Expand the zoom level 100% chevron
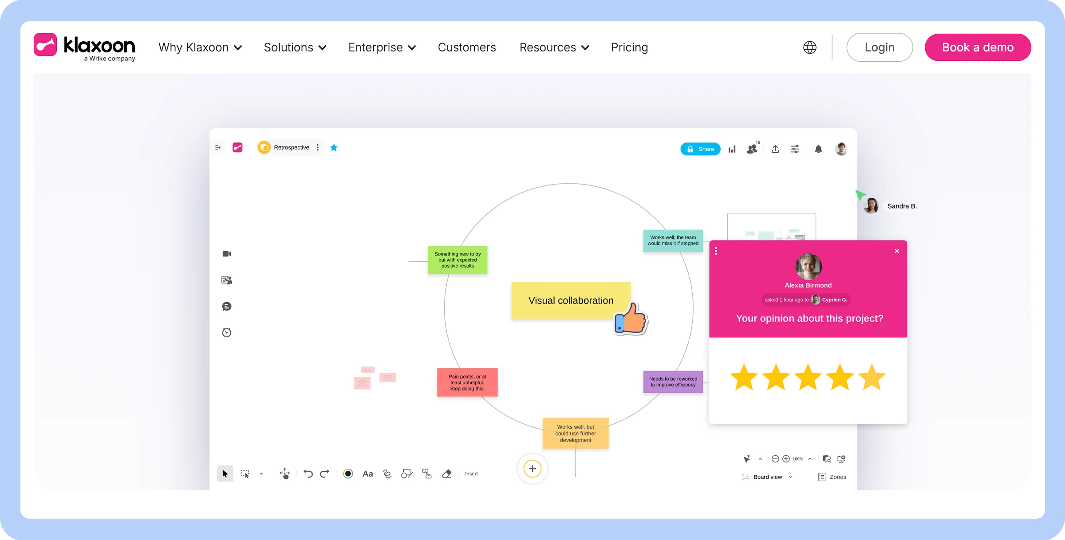 click(809, 459)
